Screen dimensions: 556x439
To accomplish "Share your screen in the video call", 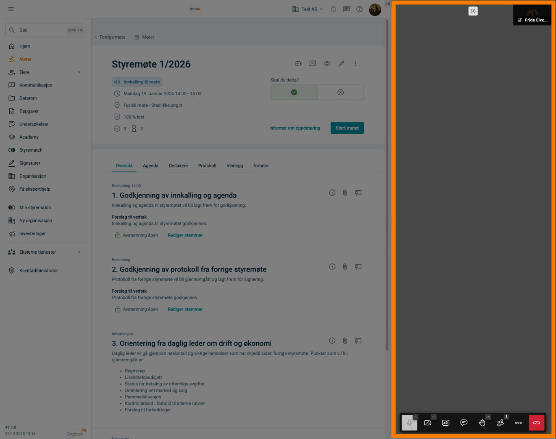I will click(446, 423).
